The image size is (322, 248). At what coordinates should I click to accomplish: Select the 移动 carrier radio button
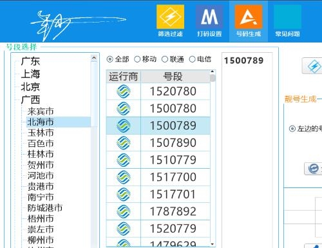click(x=137, y=59)
